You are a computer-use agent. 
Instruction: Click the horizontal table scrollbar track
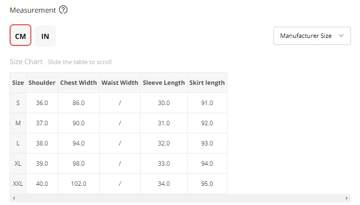coord(180,198)
